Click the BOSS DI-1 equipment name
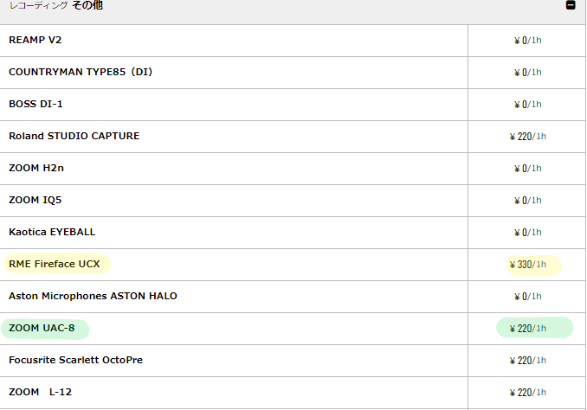Image resolution: width=587 pixels, height=410 pixels. point(35,104)
